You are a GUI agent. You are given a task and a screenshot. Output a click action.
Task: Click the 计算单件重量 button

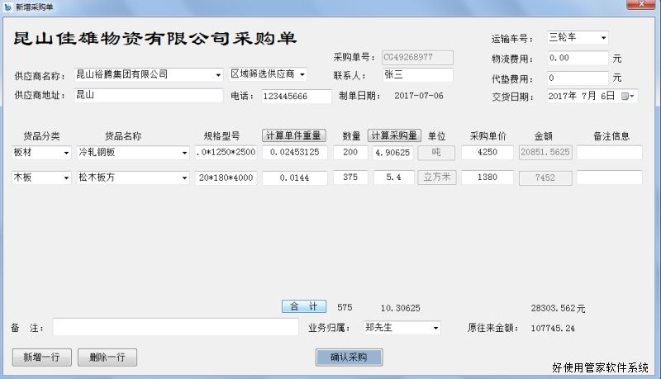[293, 135]
